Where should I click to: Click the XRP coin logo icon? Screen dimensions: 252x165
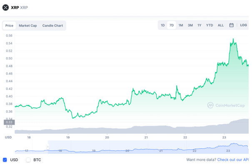5,7
